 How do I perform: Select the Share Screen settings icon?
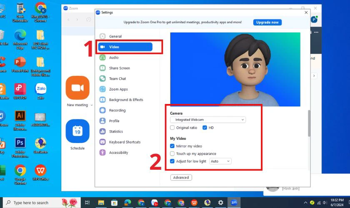[x=102, y=68]
